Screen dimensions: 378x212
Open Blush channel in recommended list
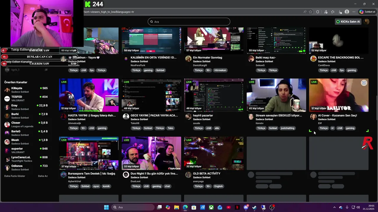26,142
